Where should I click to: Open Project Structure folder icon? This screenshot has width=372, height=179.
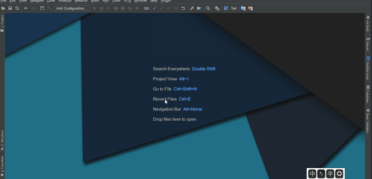[199, 8]
